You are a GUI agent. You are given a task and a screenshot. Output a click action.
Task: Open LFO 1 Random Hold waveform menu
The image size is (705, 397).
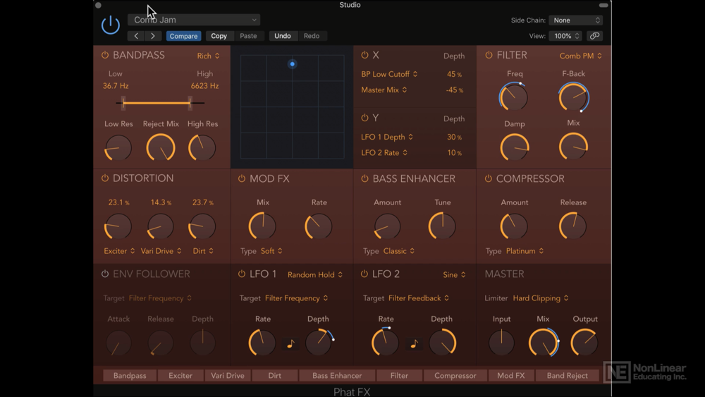314,275
